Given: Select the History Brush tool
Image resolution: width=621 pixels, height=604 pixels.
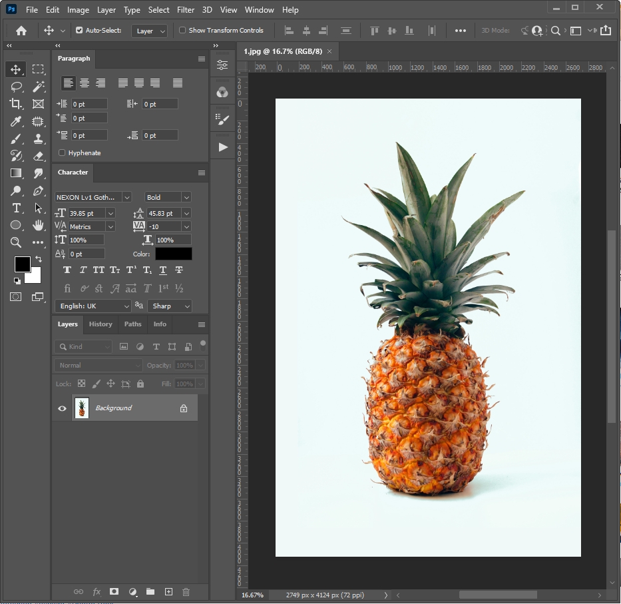Looking at the screenshot, I should click(x=16, y=156).
